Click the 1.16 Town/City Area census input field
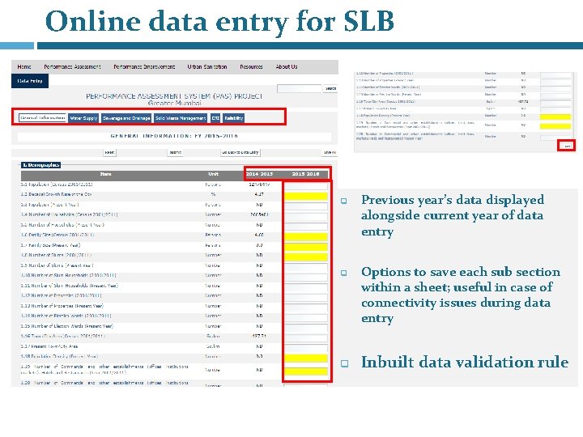Image resolution: width=583 pixels, height=437 pixels. 305,337
